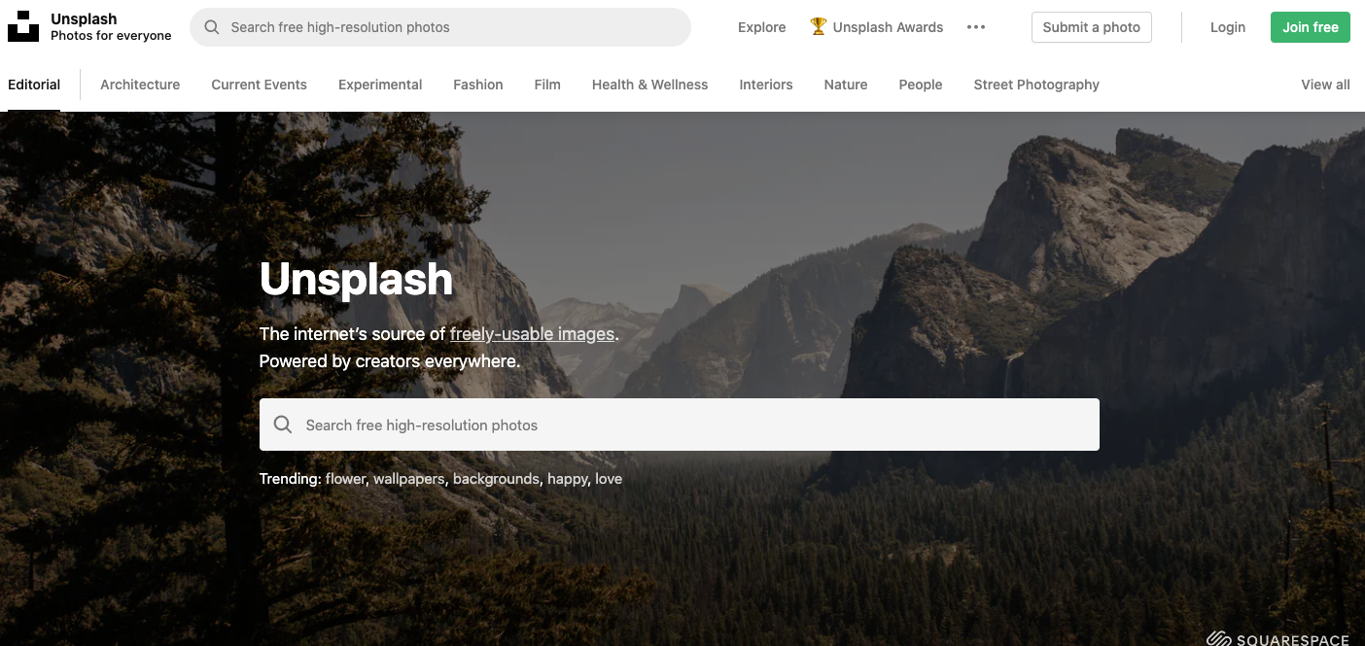Click the large Unsplash hero heading
The height and width of the screenshot is (646, 1365).
(356, 279)
